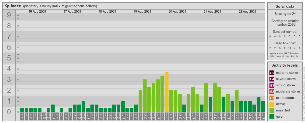
Task: Click the Kp scale number 3
Action: point(9,79)
